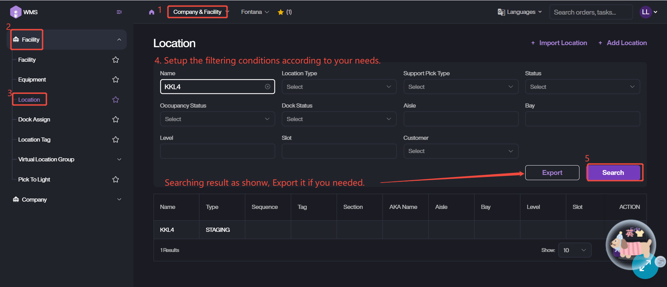Open the Location Tag menu item
Image resolution: width=667 pixels, height=287 pixels.
pos(34,140)
